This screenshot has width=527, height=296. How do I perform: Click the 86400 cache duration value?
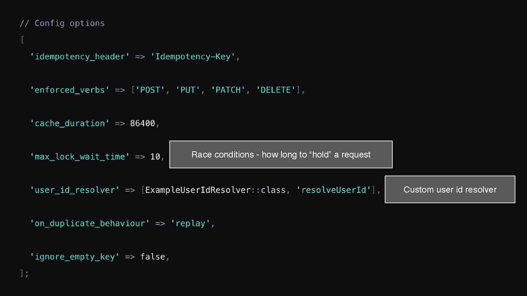pos(142,124)
